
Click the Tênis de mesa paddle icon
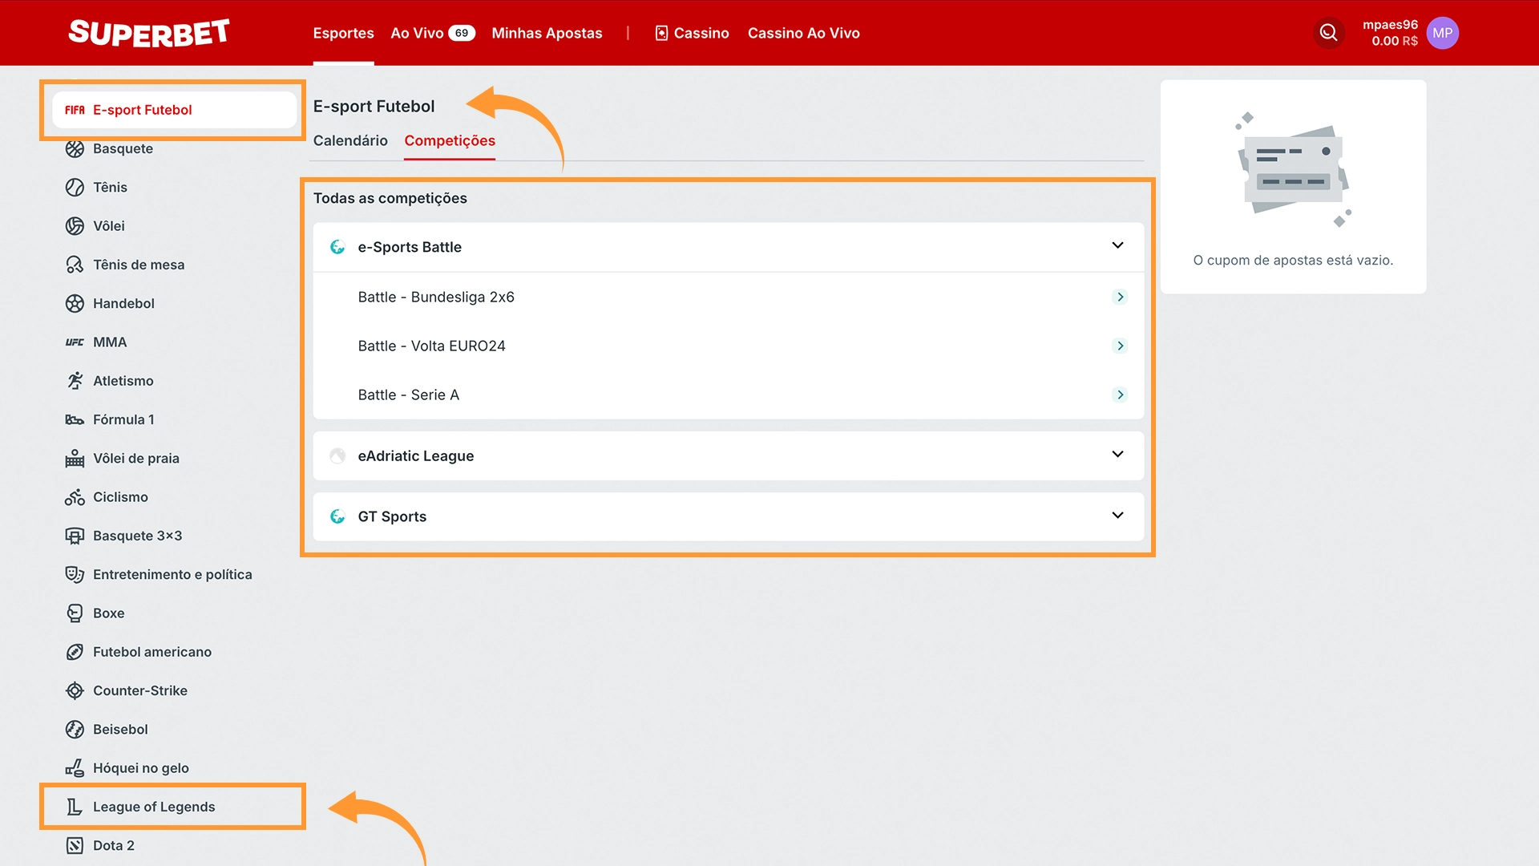tap(75, 265)
